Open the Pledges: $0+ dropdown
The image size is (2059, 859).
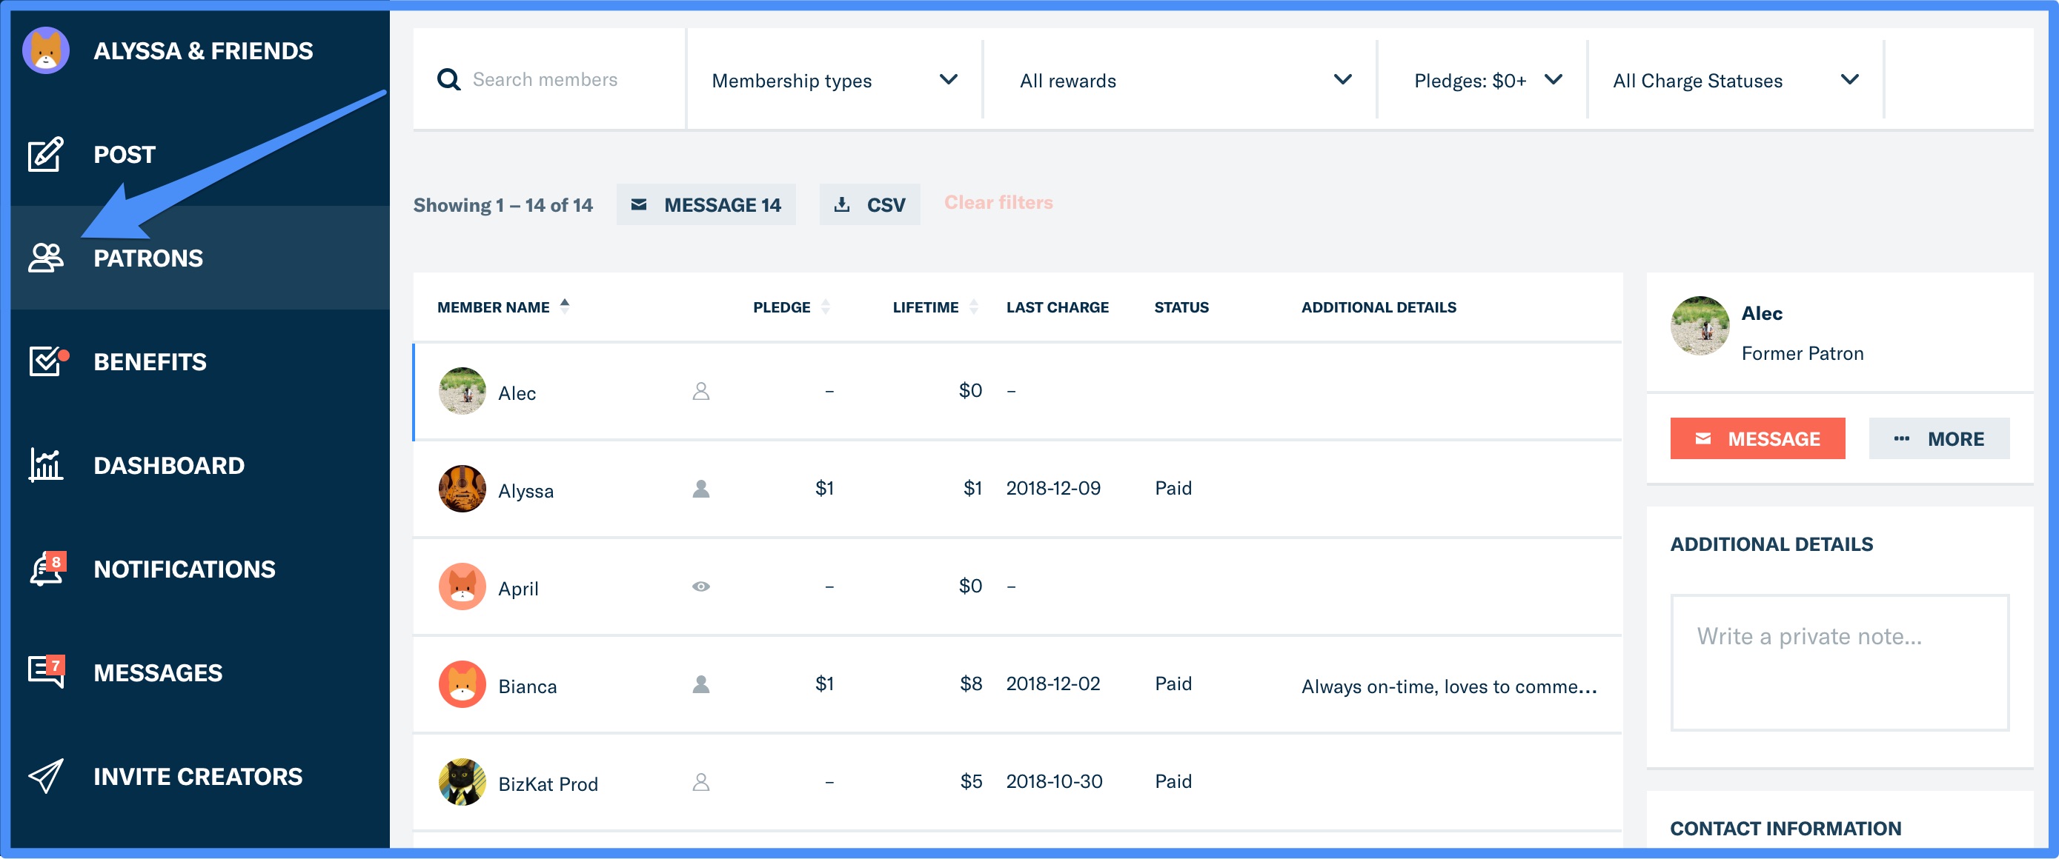[x=1485, y=80]
